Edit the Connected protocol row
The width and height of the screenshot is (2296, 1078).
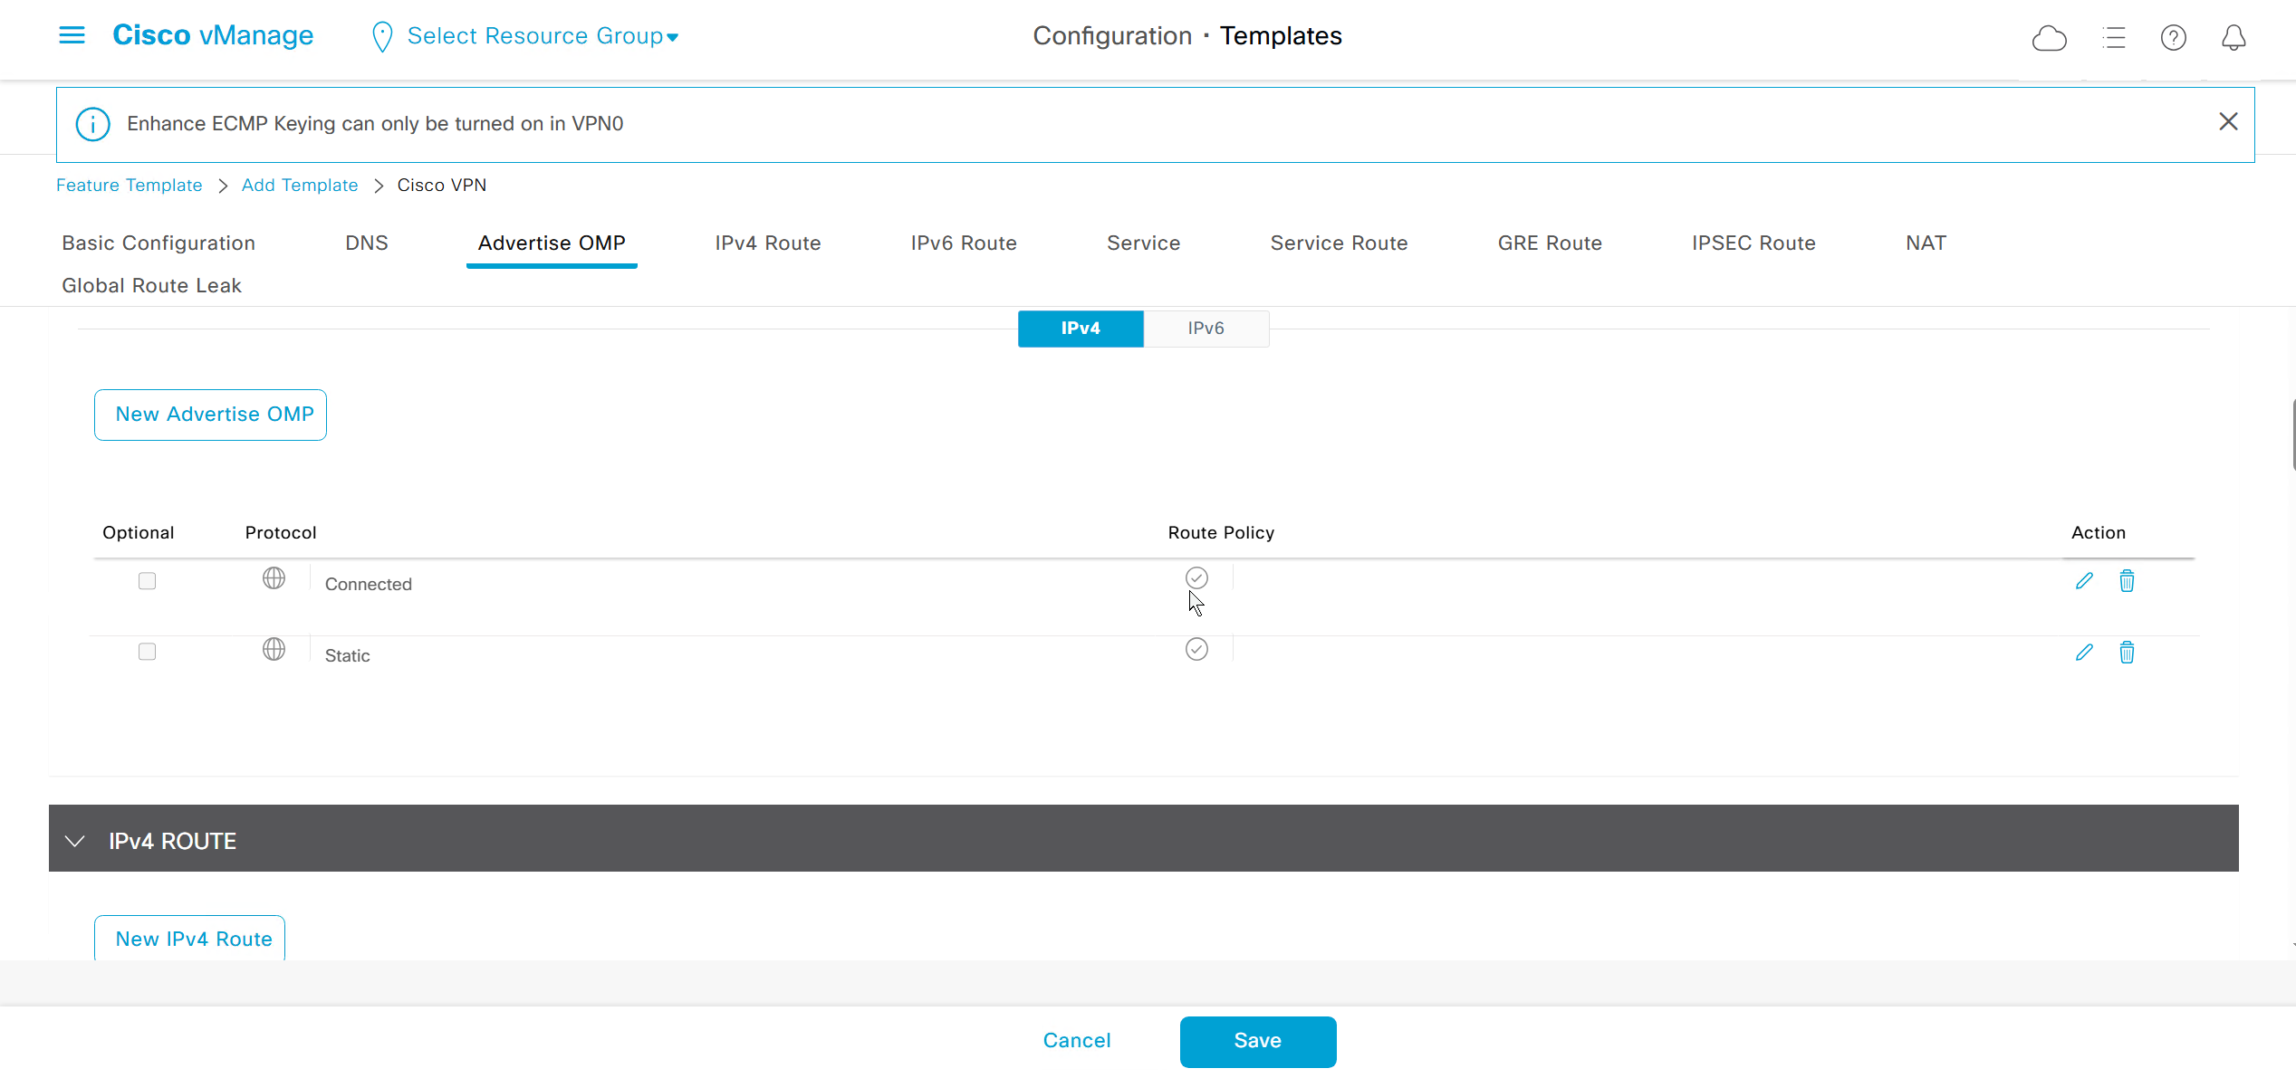click(x=2084, y=581)
